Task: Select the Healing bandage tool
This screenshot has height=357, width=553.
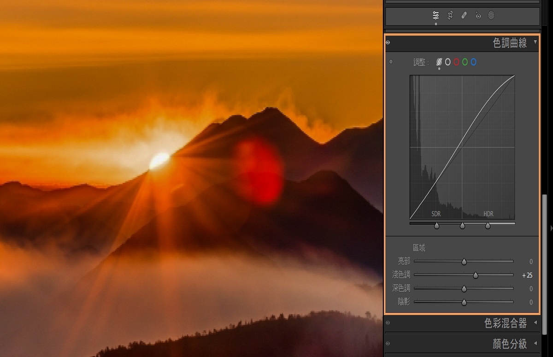Action: (x=464, y=16)
